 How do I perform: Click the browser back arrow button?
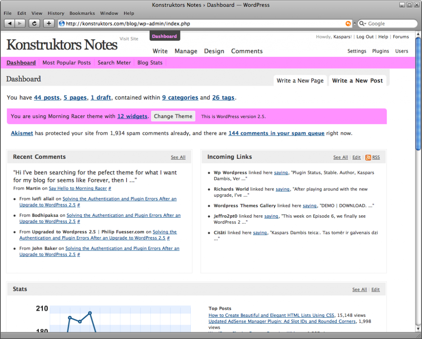tap(9, 23)
